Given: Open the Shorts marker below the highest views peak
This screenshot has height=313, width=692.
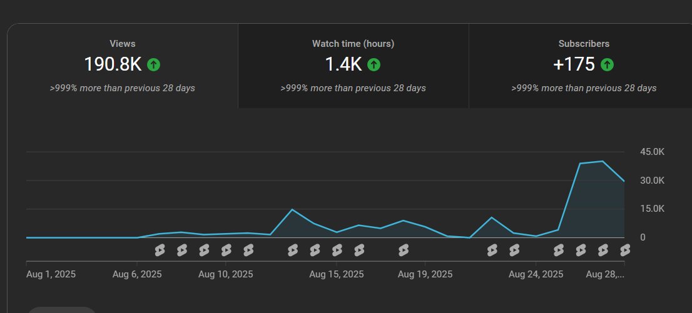Looking at the screenshot, I should (603, 251).
